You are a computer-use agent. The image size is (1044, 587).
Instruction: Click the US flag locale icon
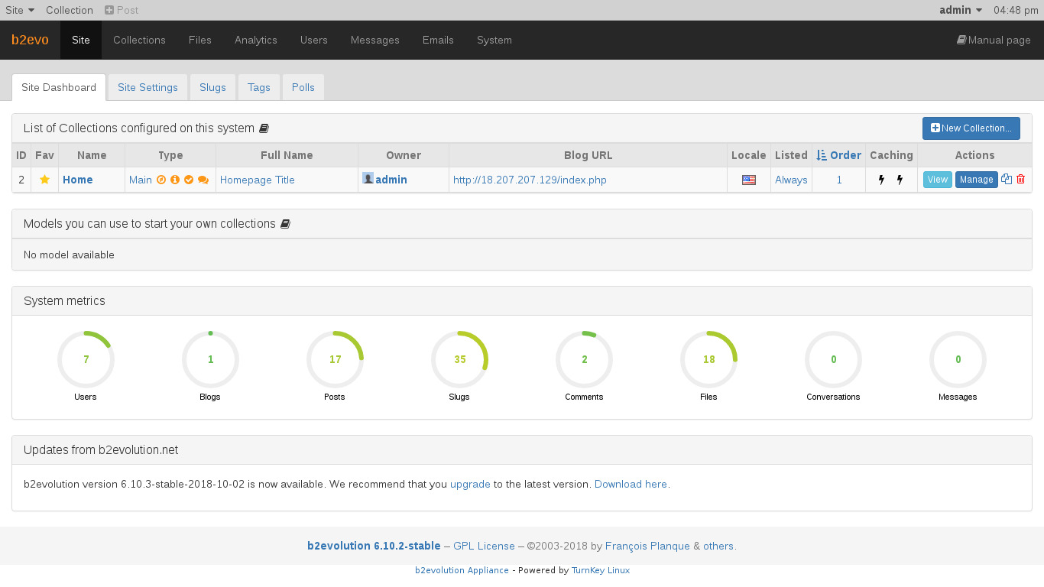click(x=748, y=180)
